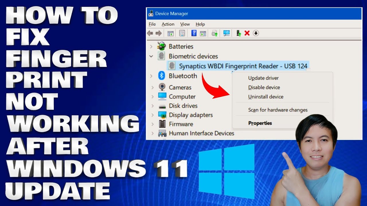Click Update device driver toolbar icon
The width and height of the screenshot is (367, 206).
click(215, 33)
